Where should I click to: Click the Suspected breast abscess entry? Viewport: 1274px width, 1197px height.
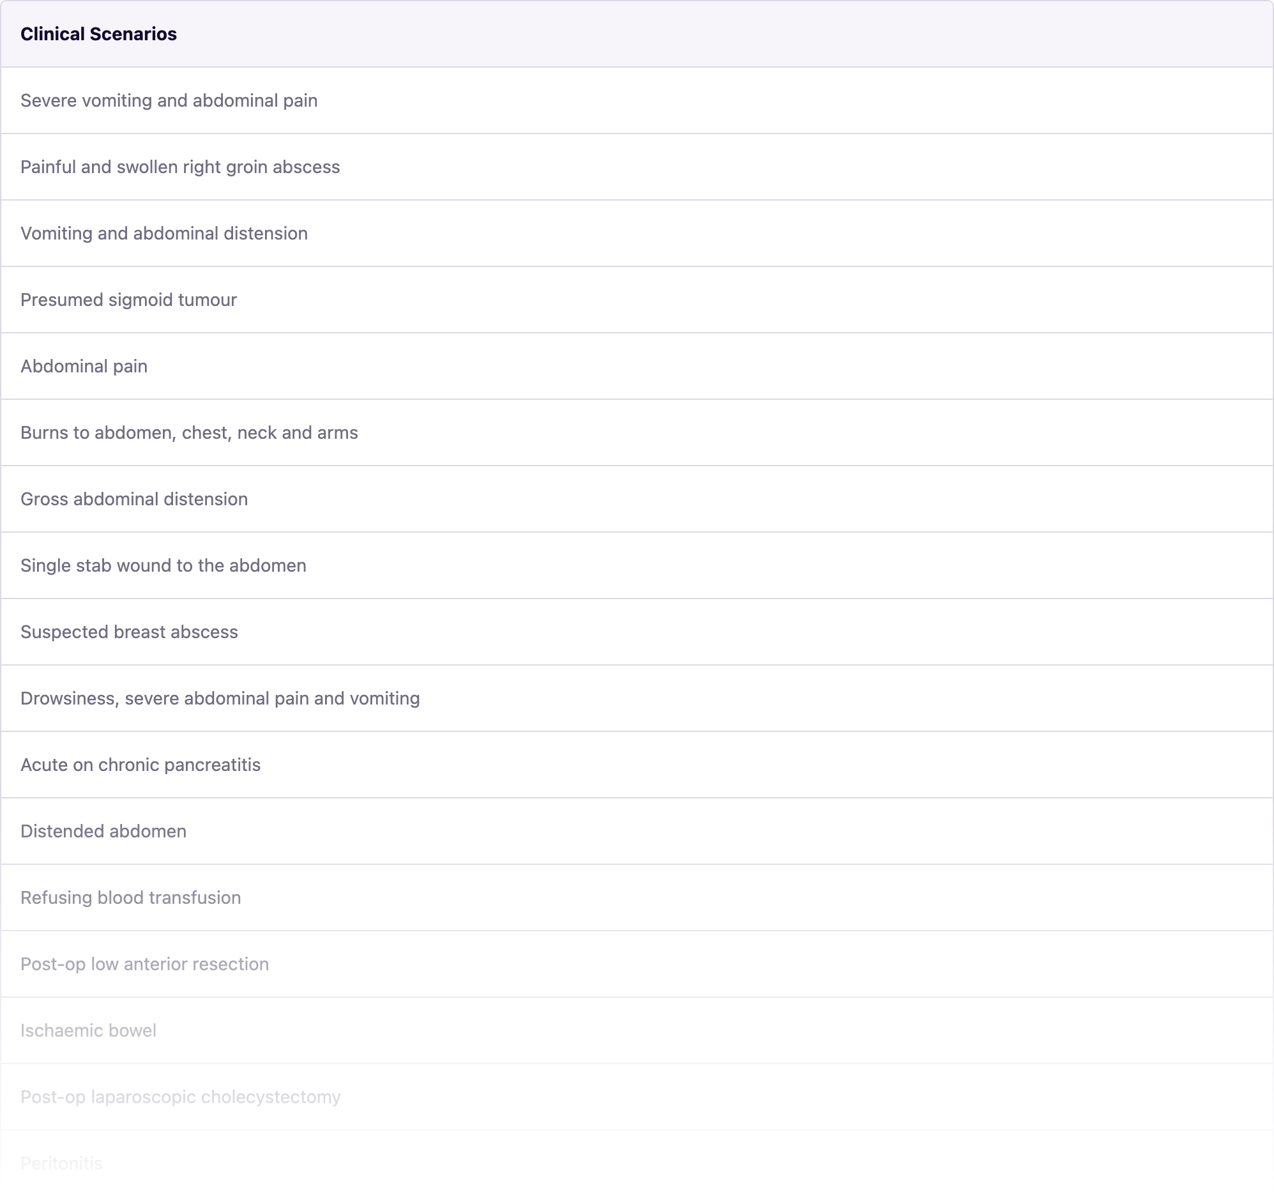pyautogui.click(x=129, y=632)
